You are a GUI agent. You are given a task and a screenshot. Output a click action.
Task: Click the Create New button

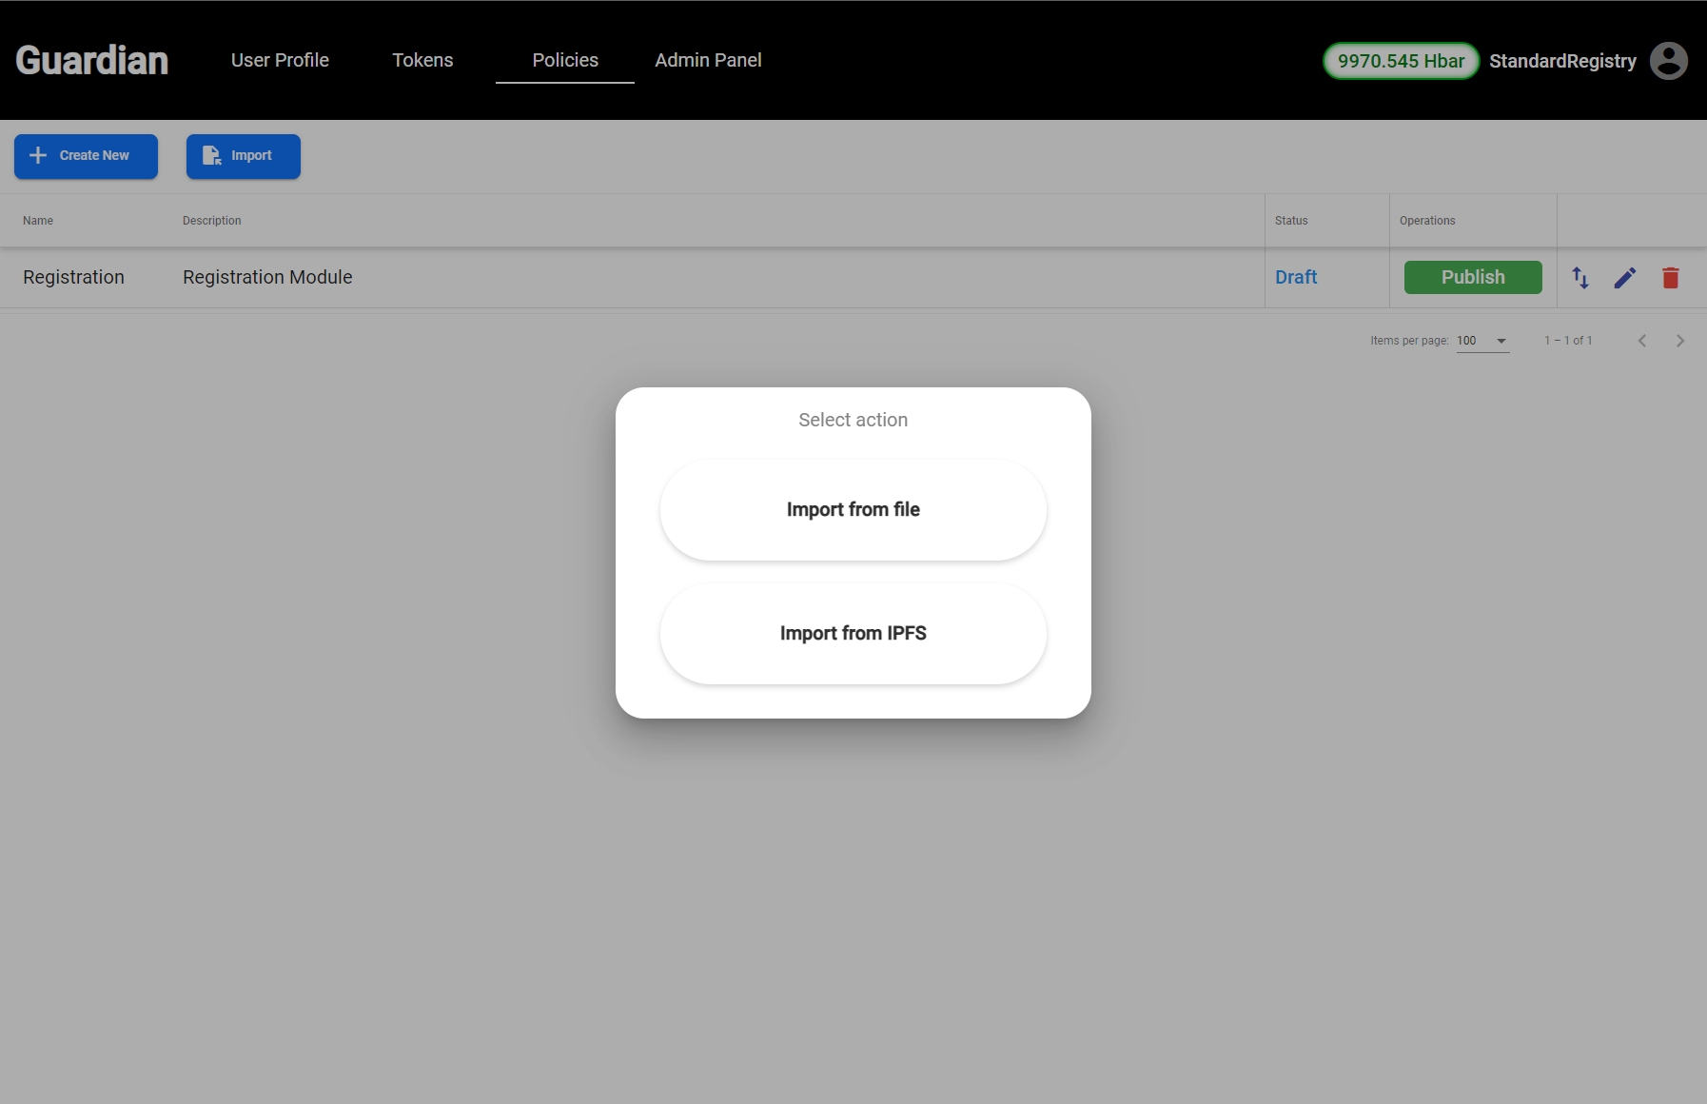[x=86, y=156]
